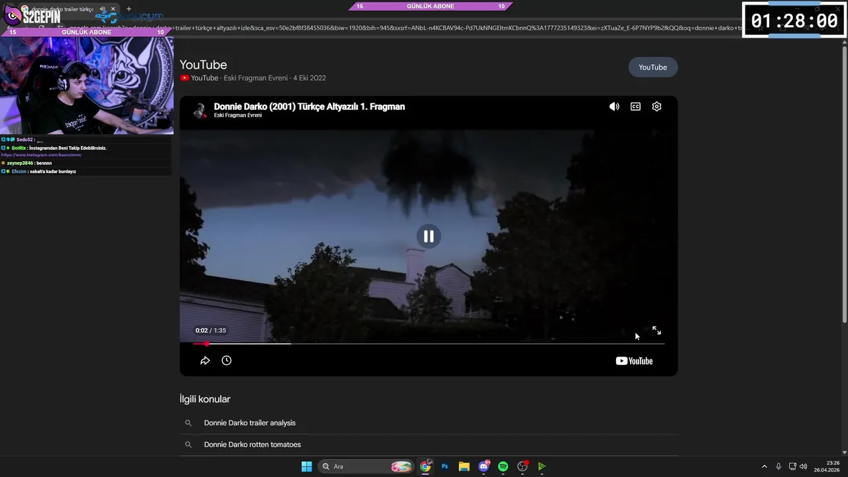
Task: Open the video settings gear
Action: (657, 107)
